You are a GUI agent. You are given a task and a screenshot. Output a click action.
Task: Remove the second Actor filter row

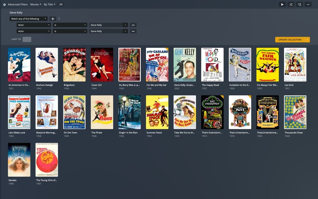[133, 31]
